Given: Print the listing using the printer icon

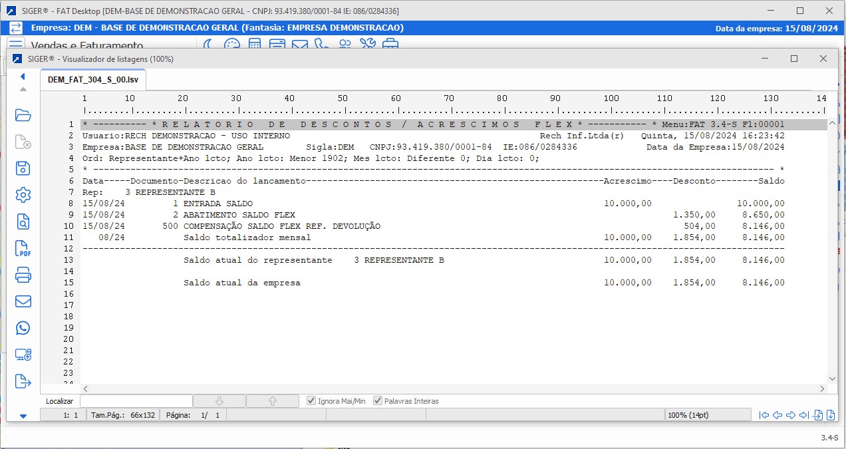Looking at the screenshot, I should click(x=23, y=275).
